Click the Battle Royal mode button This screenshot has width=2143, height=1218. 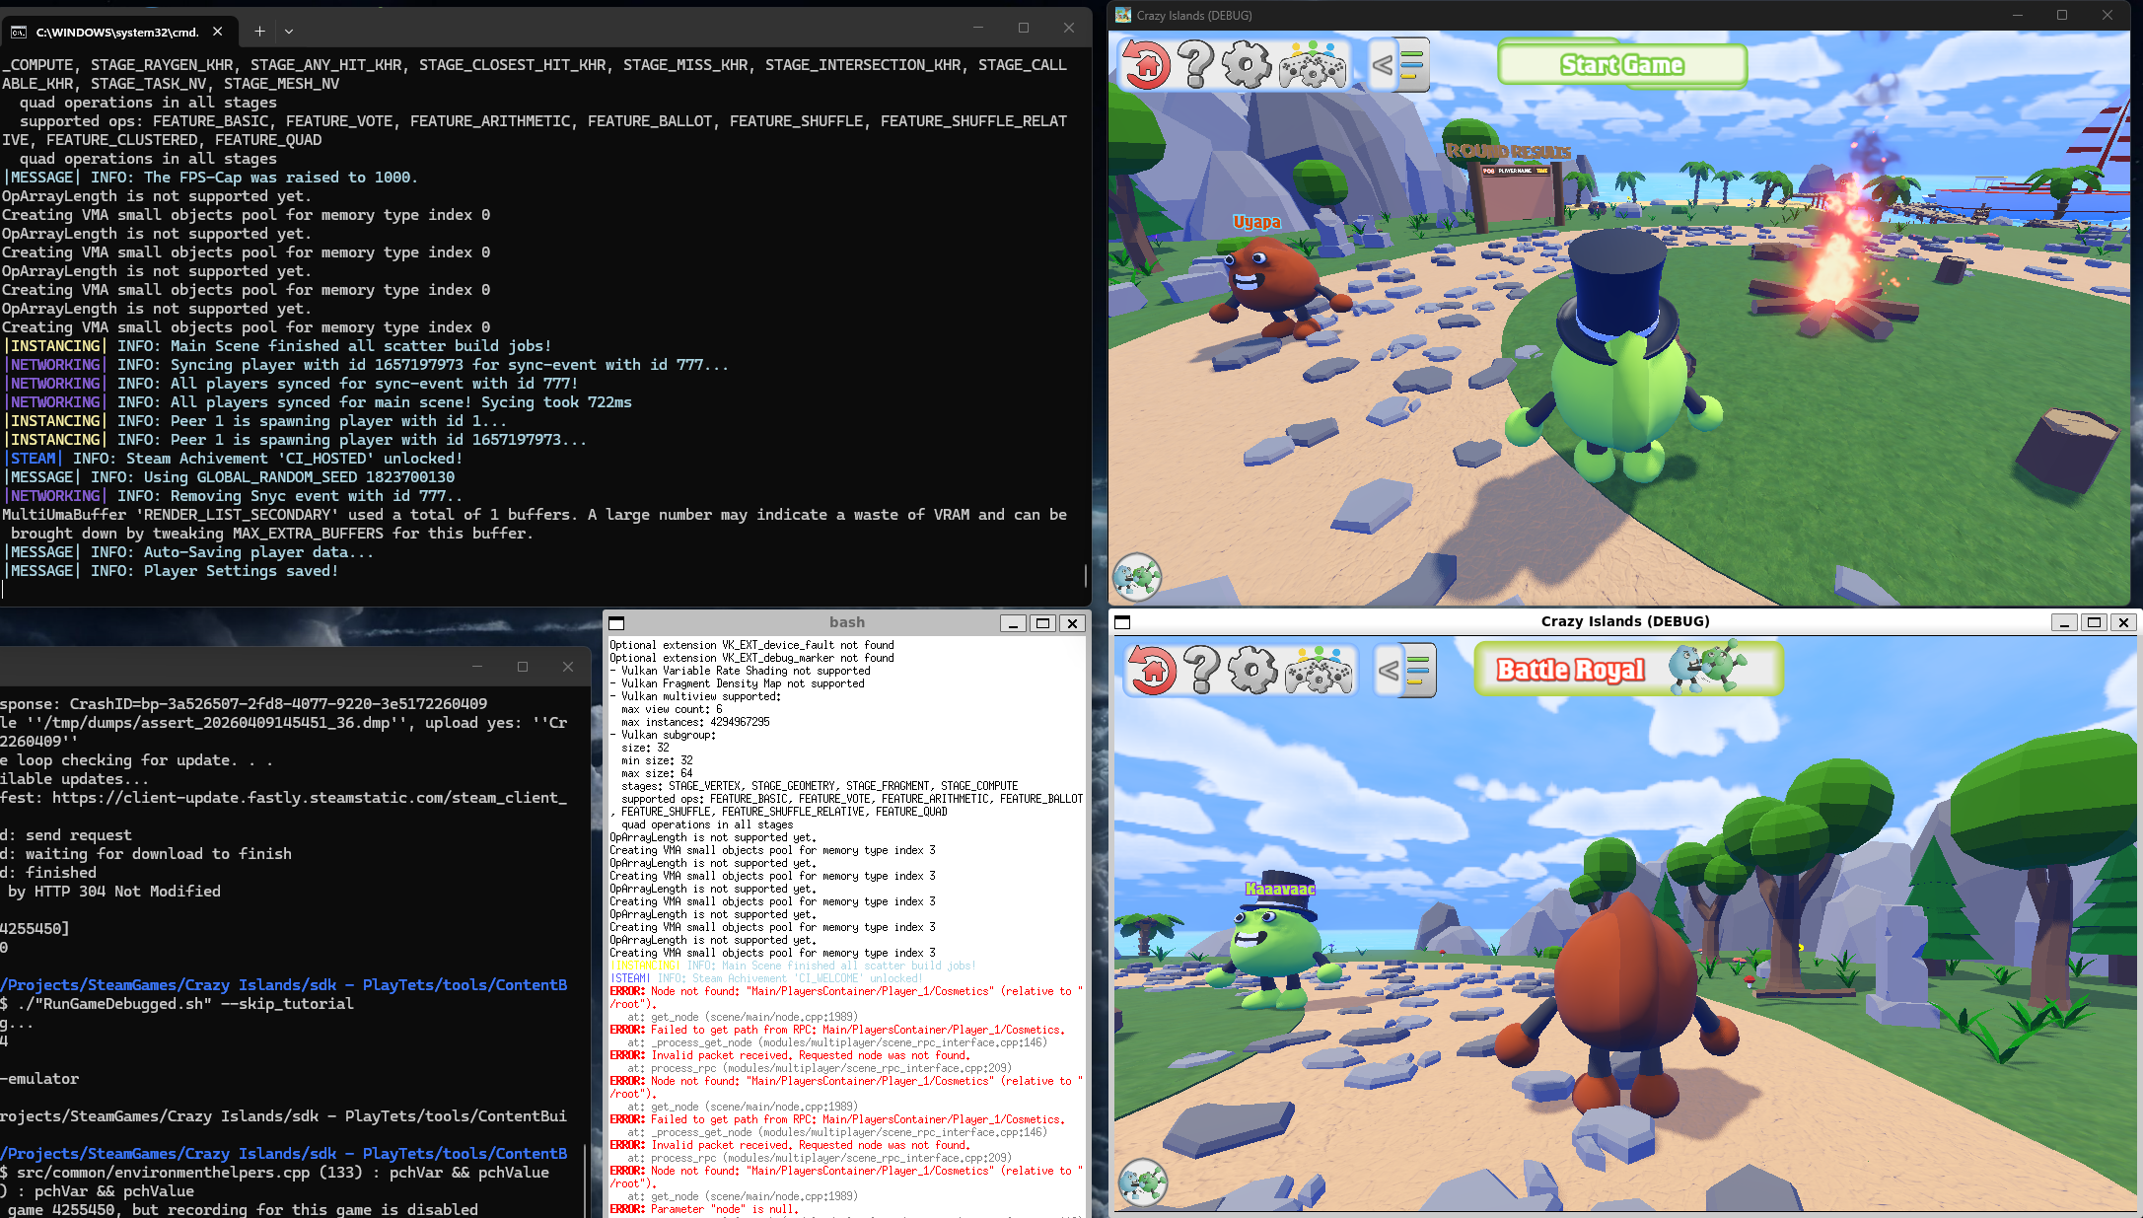tap(1627, 670)
